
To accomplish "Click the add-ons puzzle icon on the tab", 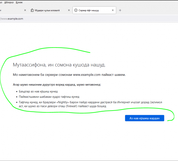I will click(x=32, y=10).
